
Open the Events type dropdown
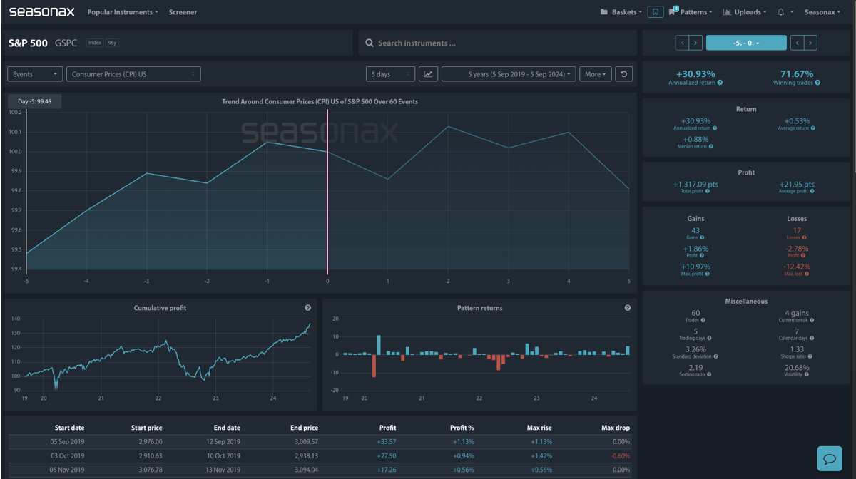pyautogui.click(x=35, y=74)
